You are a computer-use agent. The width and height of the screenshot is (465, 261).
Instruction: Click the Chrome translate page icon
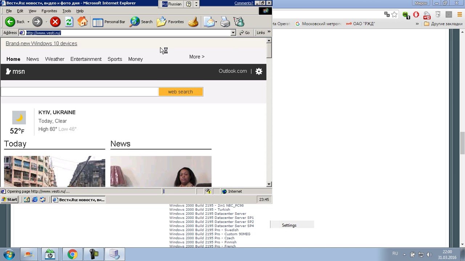click(x=387, y=15)
